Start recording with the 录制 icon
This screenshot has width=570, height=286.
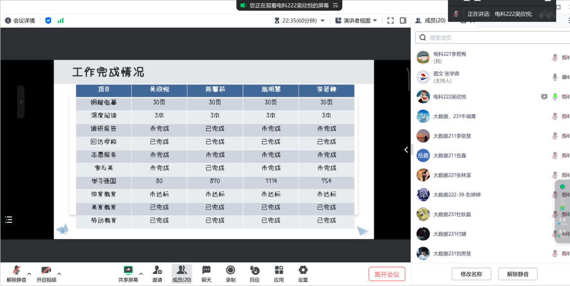click(x=230, y=270)
